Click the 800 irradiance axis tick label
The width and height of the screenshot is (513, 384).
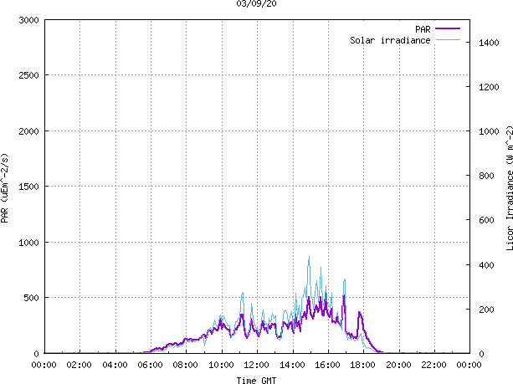point(486,176)
